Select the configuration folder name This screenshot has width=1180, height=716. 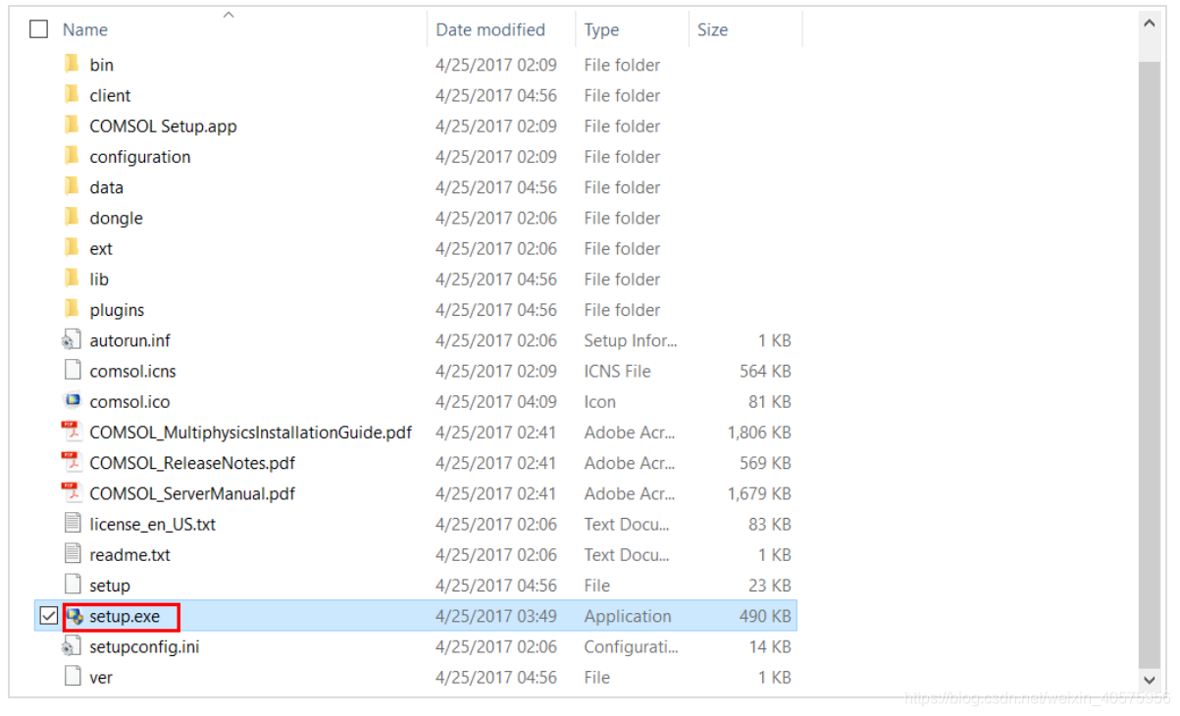coord(140,156)
